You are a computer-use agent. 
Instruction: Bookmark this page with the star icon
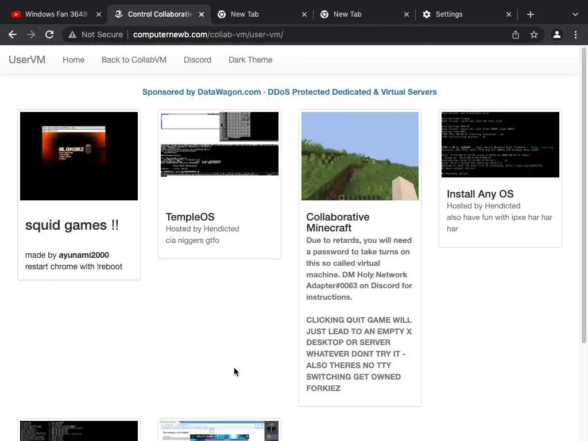click(x=534, y=34)
